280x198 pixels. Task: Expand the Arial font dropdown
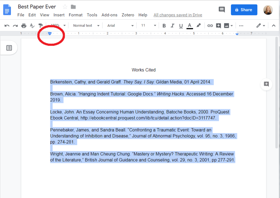pyautogui.click(x=120, y=25)
